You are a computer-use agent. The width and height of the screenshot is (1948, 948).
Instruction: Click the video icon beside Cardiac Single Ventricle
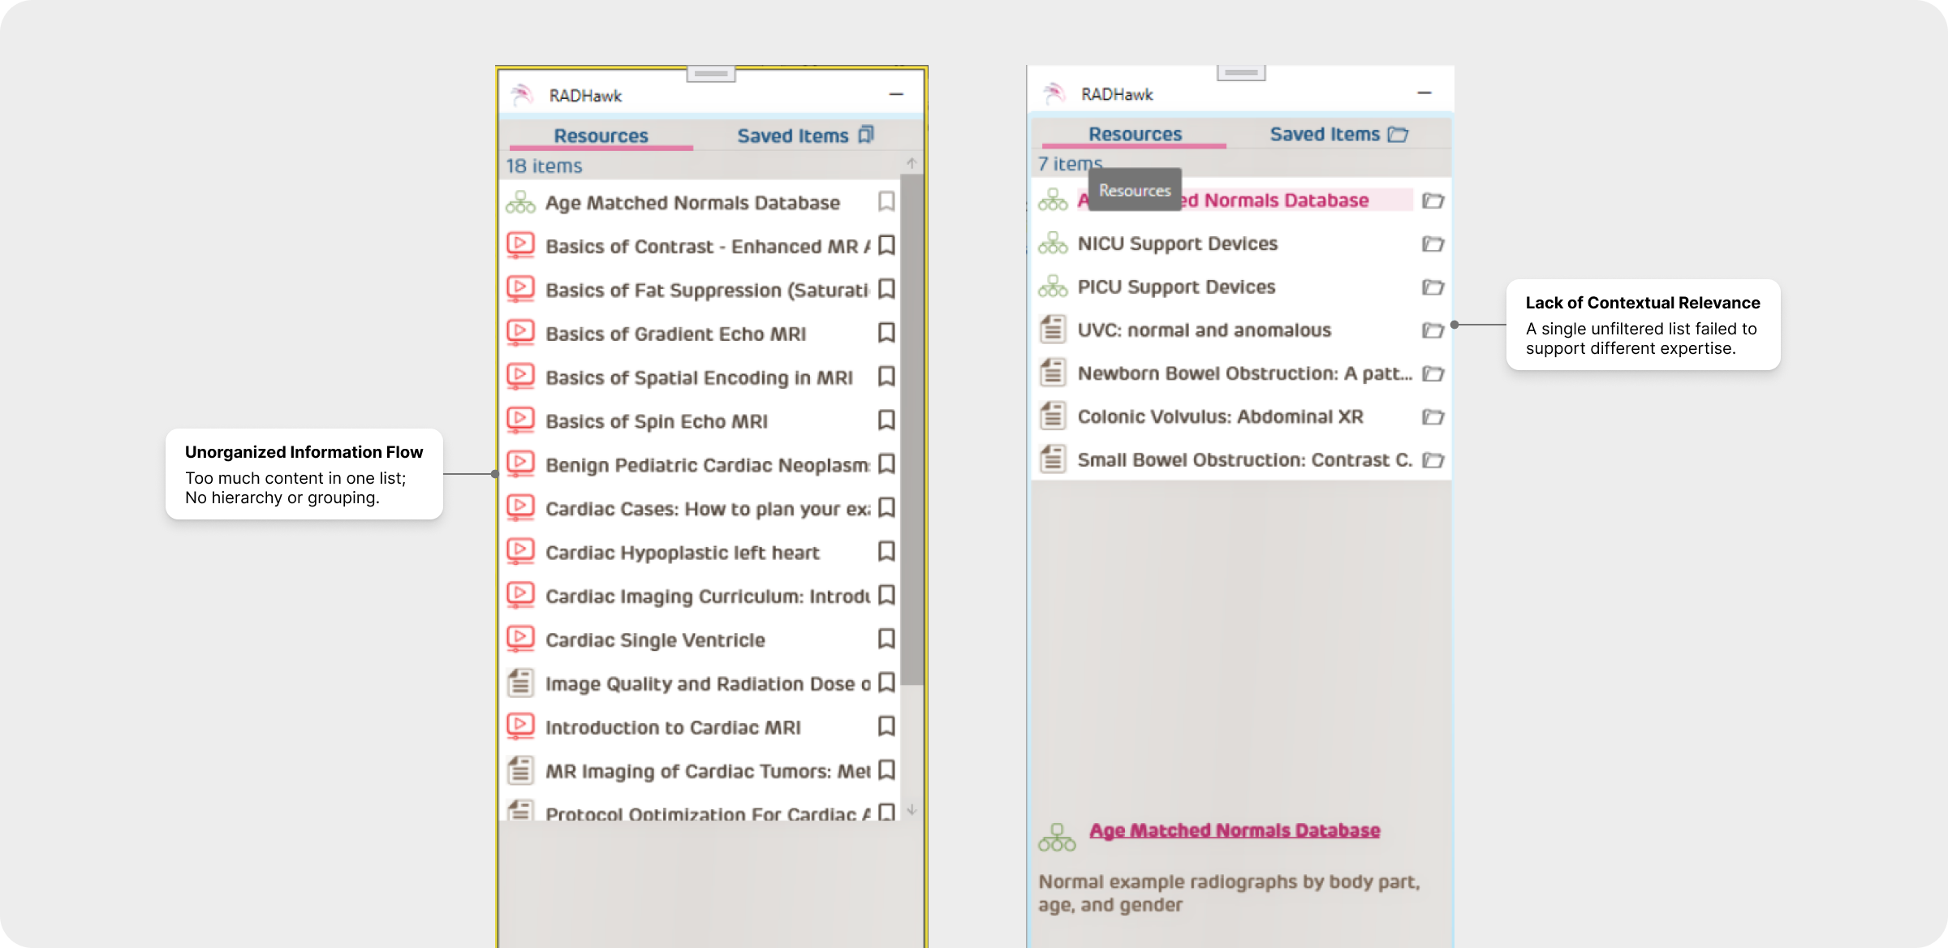(520, 639)
